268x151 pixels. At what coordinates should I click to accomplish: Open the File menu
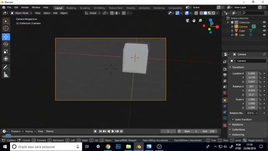[9, 8]
